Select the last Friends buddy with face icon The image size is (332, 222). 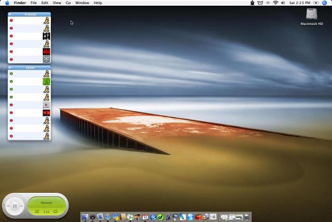tap(29, 59)
